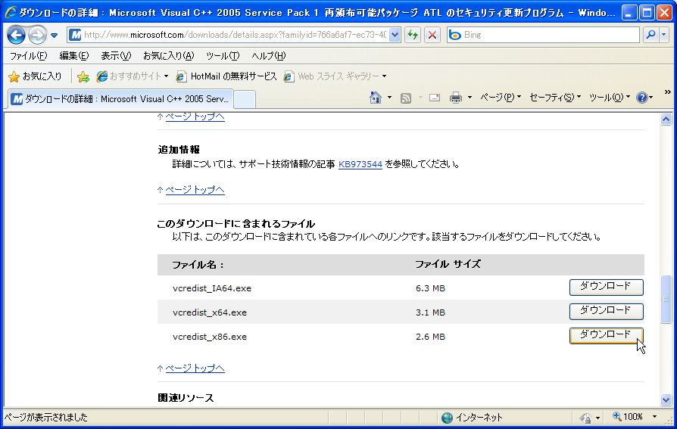Screen dimensions: 677x429
Task: Open the ツール(O) command menu
Action: pos(610,98)
